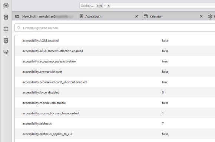Viewport: 215px width, 142px height.
Task: Click value 1 of mouse_focuses_formcontrol
Action: point(163,113)
